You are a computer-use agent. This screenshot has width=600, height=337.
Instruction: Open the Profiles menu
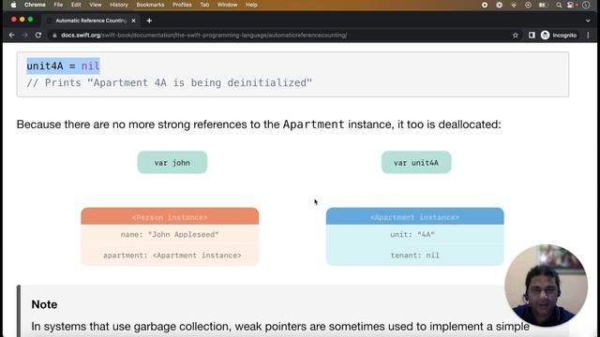pos(182,5)
